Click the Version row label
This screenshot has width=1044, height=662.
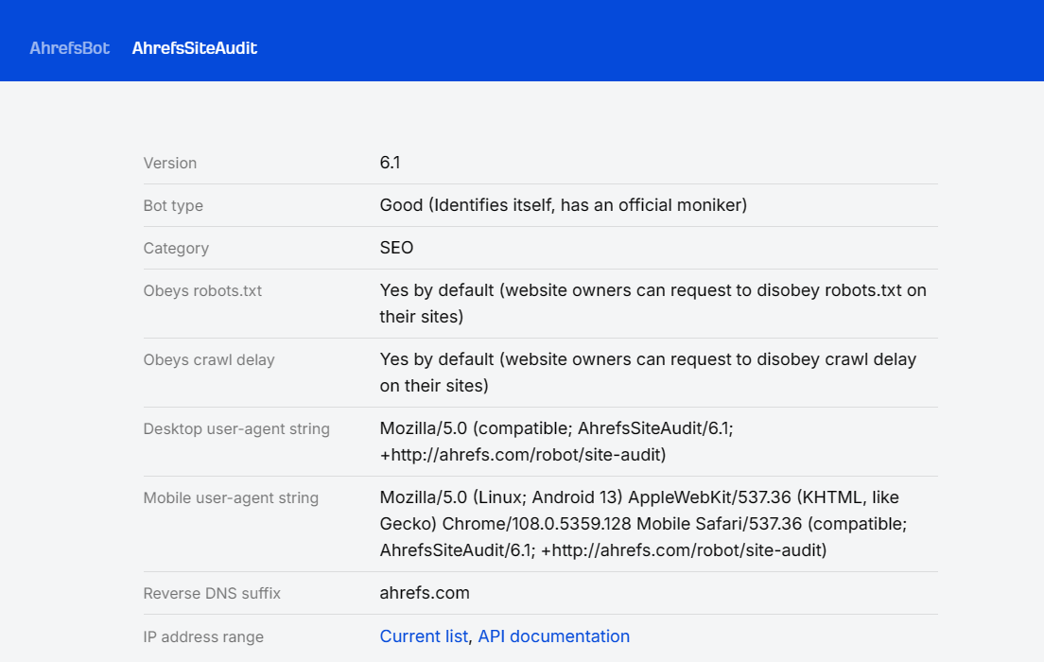click(170, 163)
